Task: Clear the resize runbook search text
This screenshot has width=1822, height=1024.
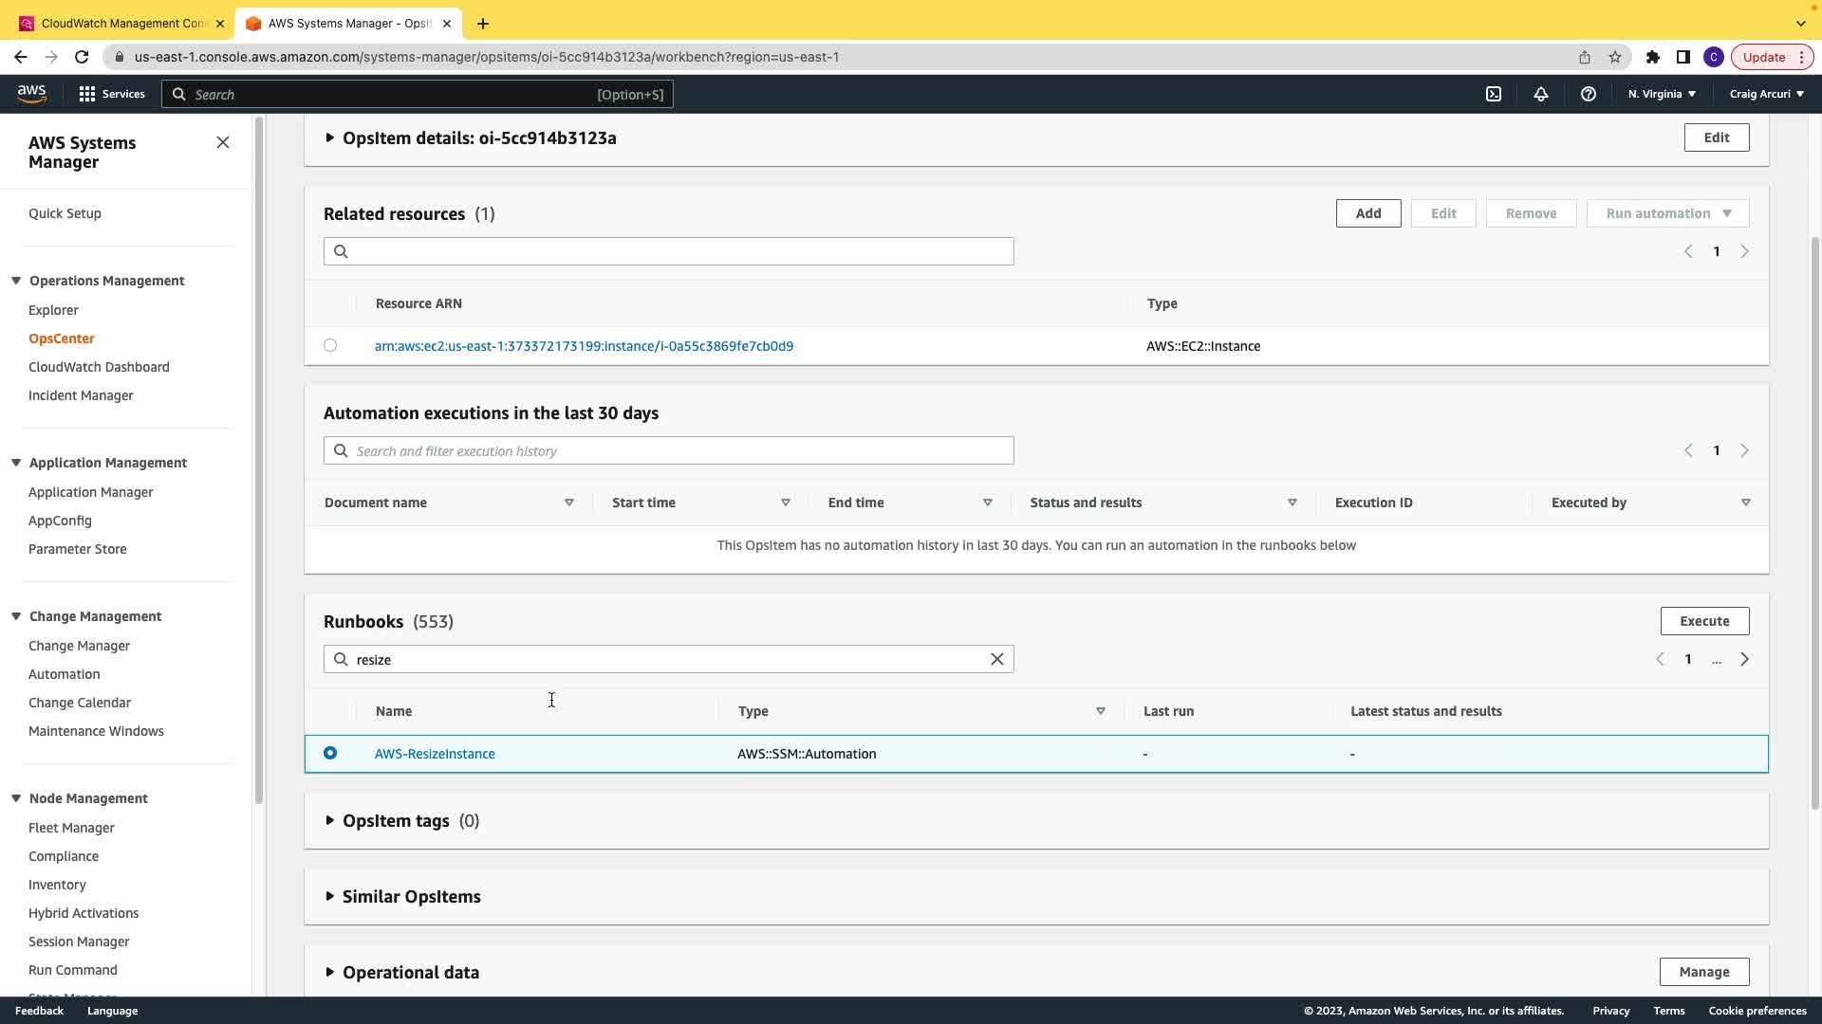Action: pos(996,659)
